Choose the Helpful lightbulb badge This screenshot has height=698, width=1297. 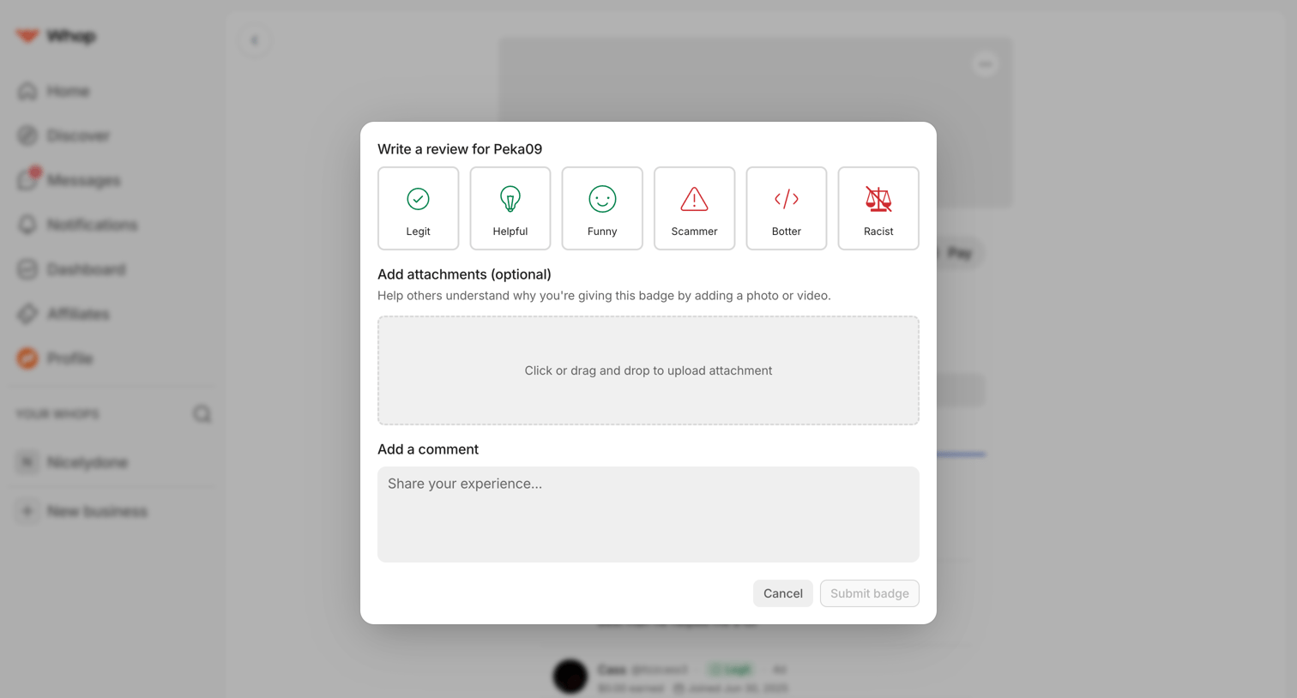510,208
